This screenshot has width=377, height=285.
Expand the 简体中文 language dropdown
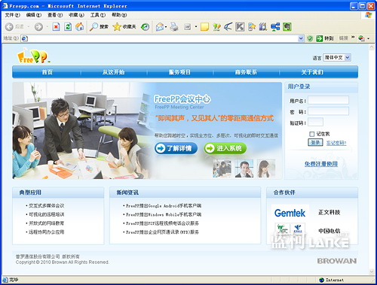[348, 58]
